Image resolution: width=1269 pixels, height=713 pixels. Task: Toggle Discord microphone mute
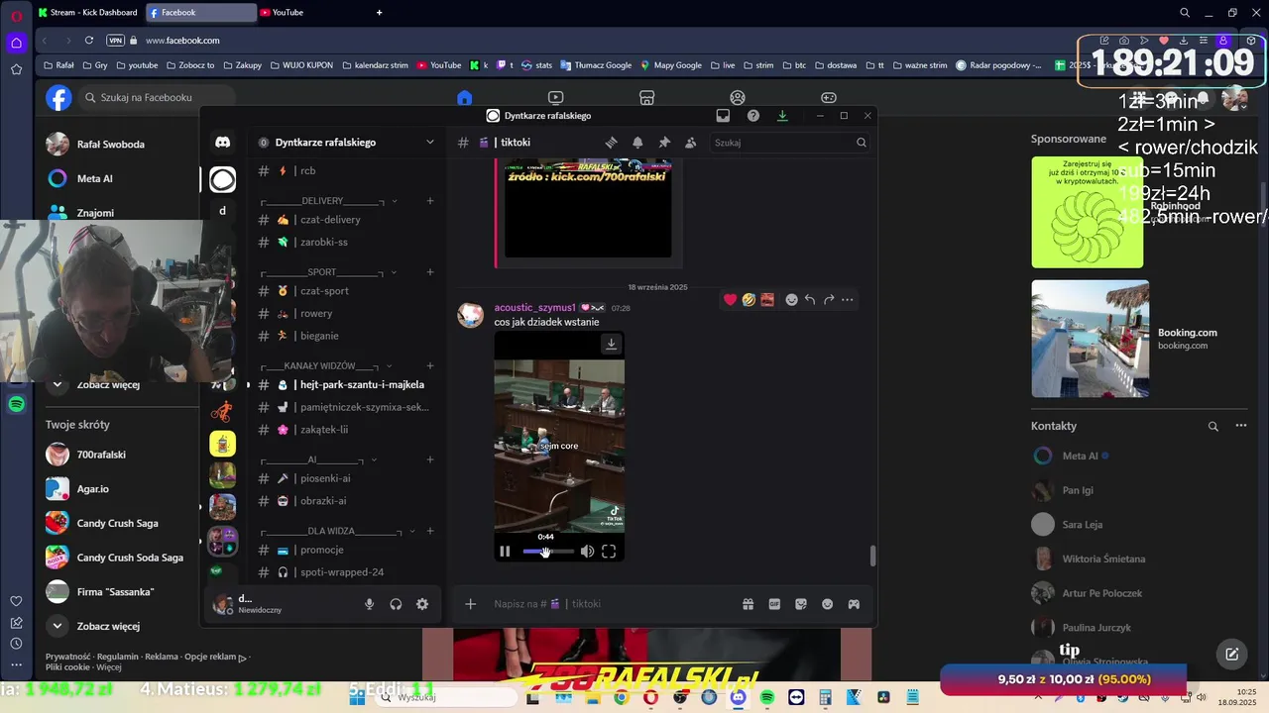click(369, 604)
